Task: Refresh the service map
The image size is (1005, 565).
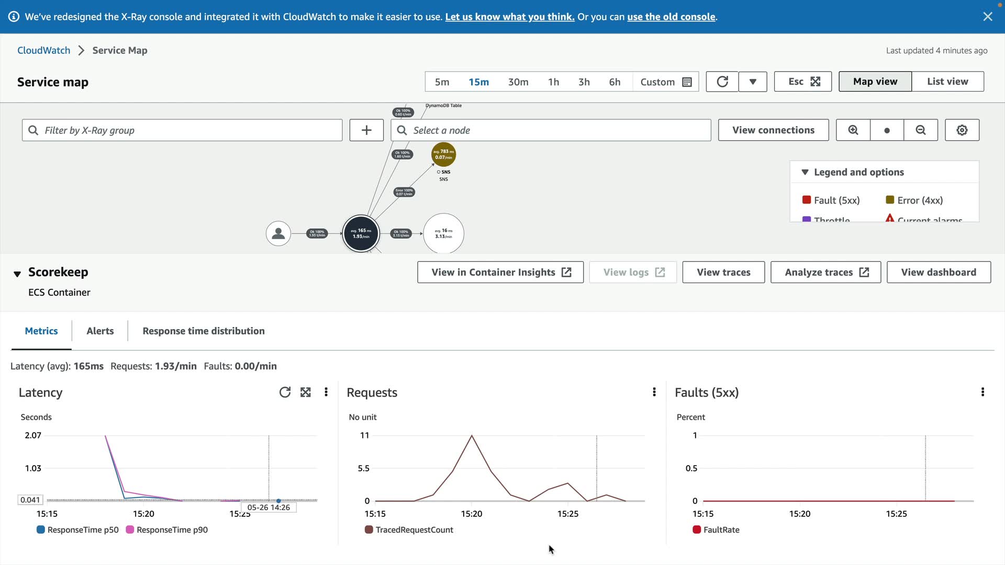Action: [x=722, y=82]
